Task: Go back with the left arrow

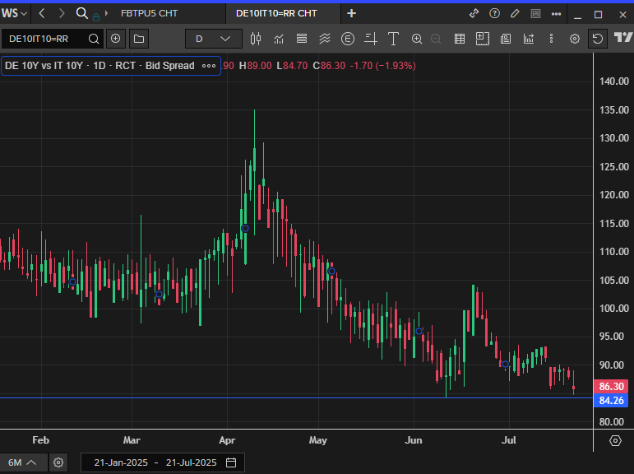Action: (42, 13)
